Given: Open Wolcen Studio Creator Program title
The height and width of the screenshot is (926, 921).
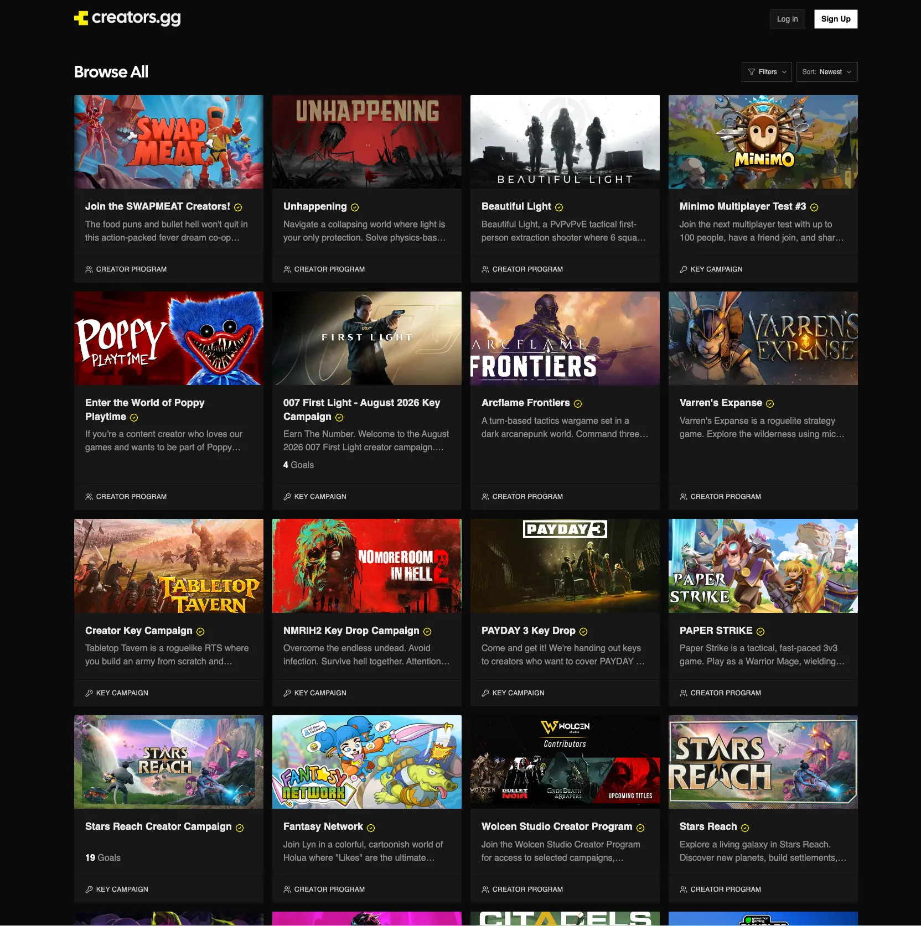Looking at the screenshot, I should pos(557,827).
